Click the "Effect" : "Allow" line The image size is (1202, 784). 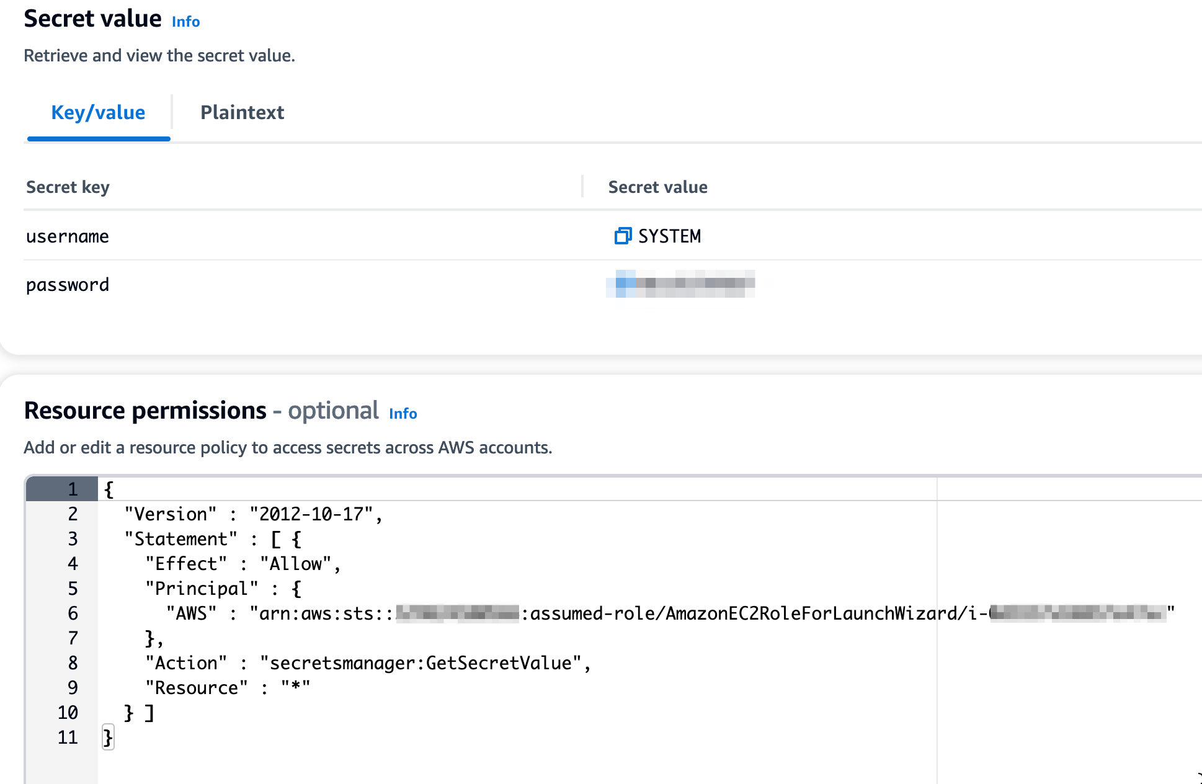tap(243, 564)
